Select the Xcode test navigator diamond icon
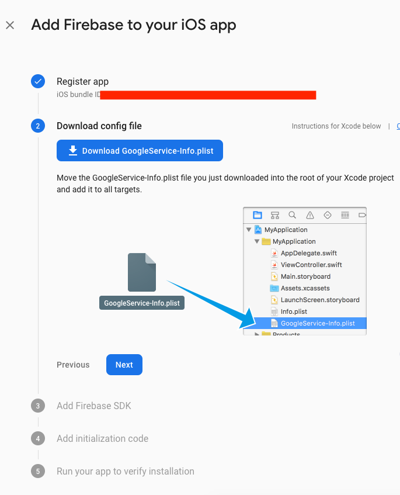 coord(328,215)
